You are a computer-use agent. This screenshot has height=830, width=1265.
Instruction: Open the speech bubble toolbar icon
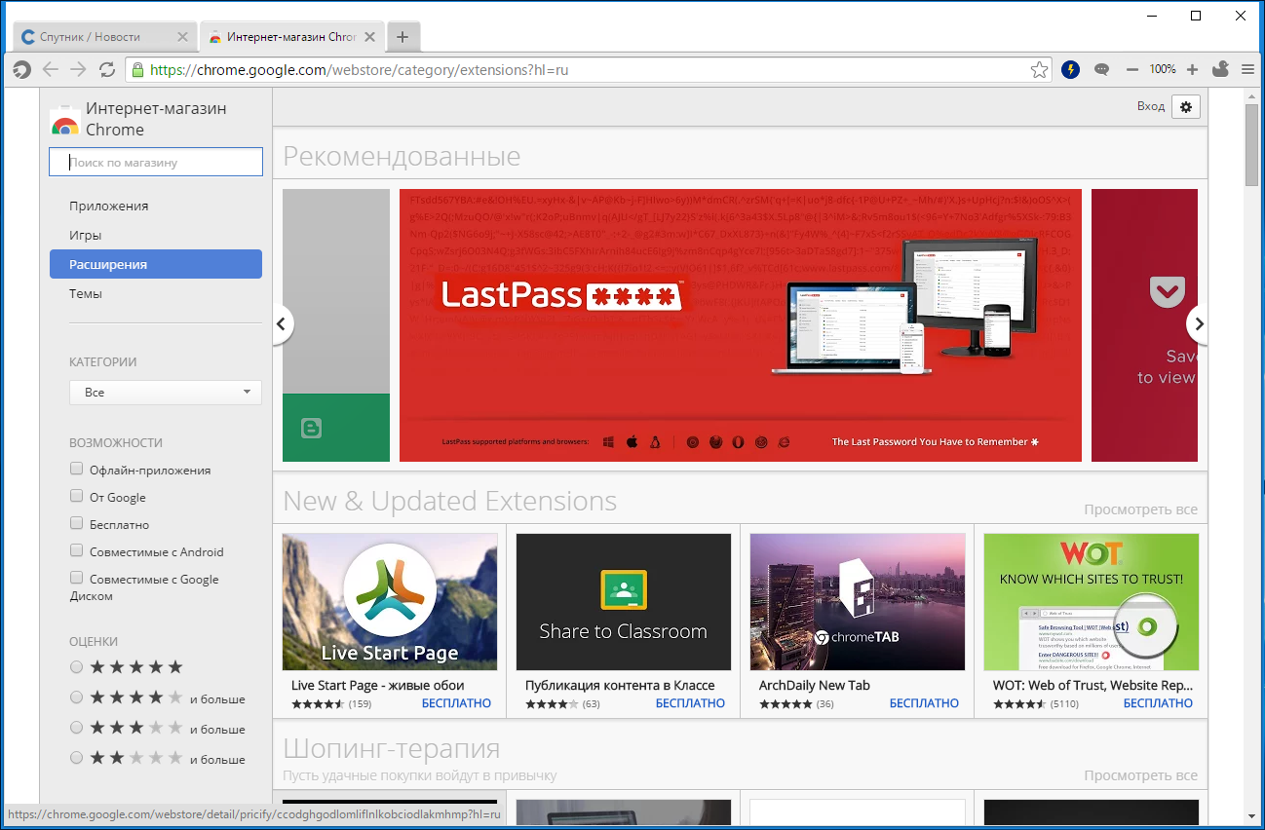click(x=1101, y=69)
